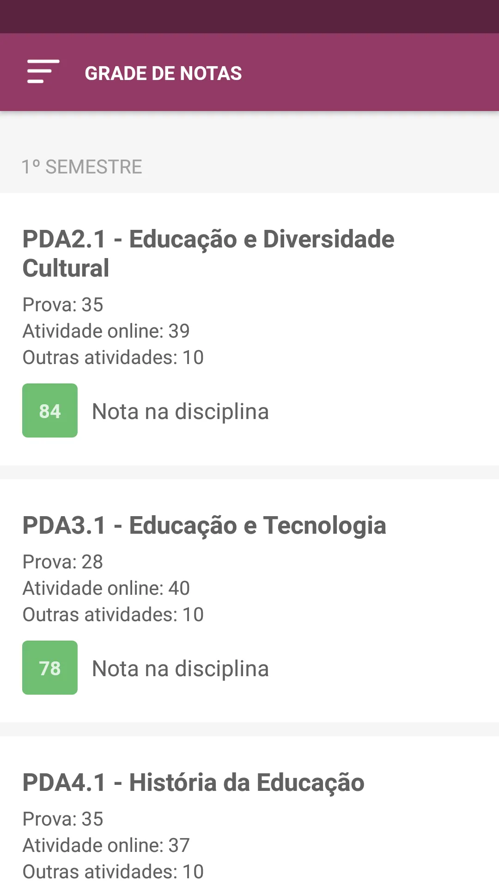Viewport: 499px width, 888px height.
Task: Tap Atividade online: 40
Action: click(106, 588)
